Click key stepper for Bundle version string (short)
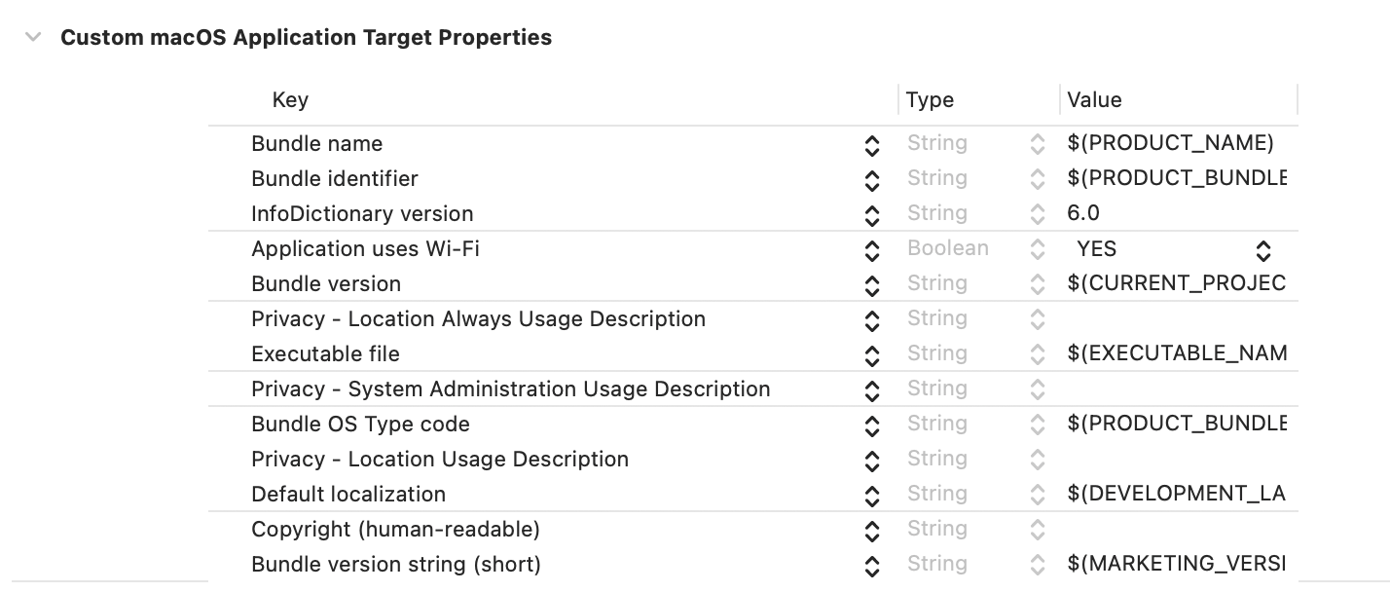 (872, 566)
